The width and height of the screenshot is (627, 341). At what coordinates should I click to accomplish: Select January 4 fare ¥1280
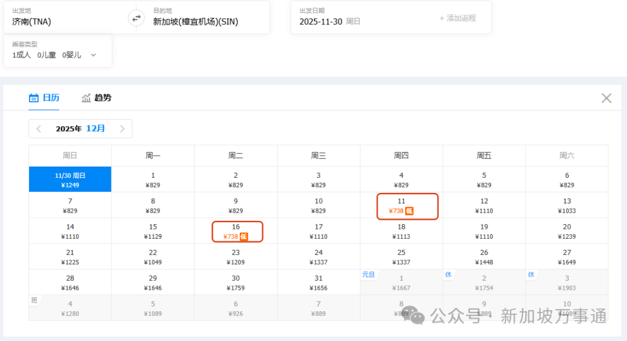pyautogui.click(x=70, y=308)
